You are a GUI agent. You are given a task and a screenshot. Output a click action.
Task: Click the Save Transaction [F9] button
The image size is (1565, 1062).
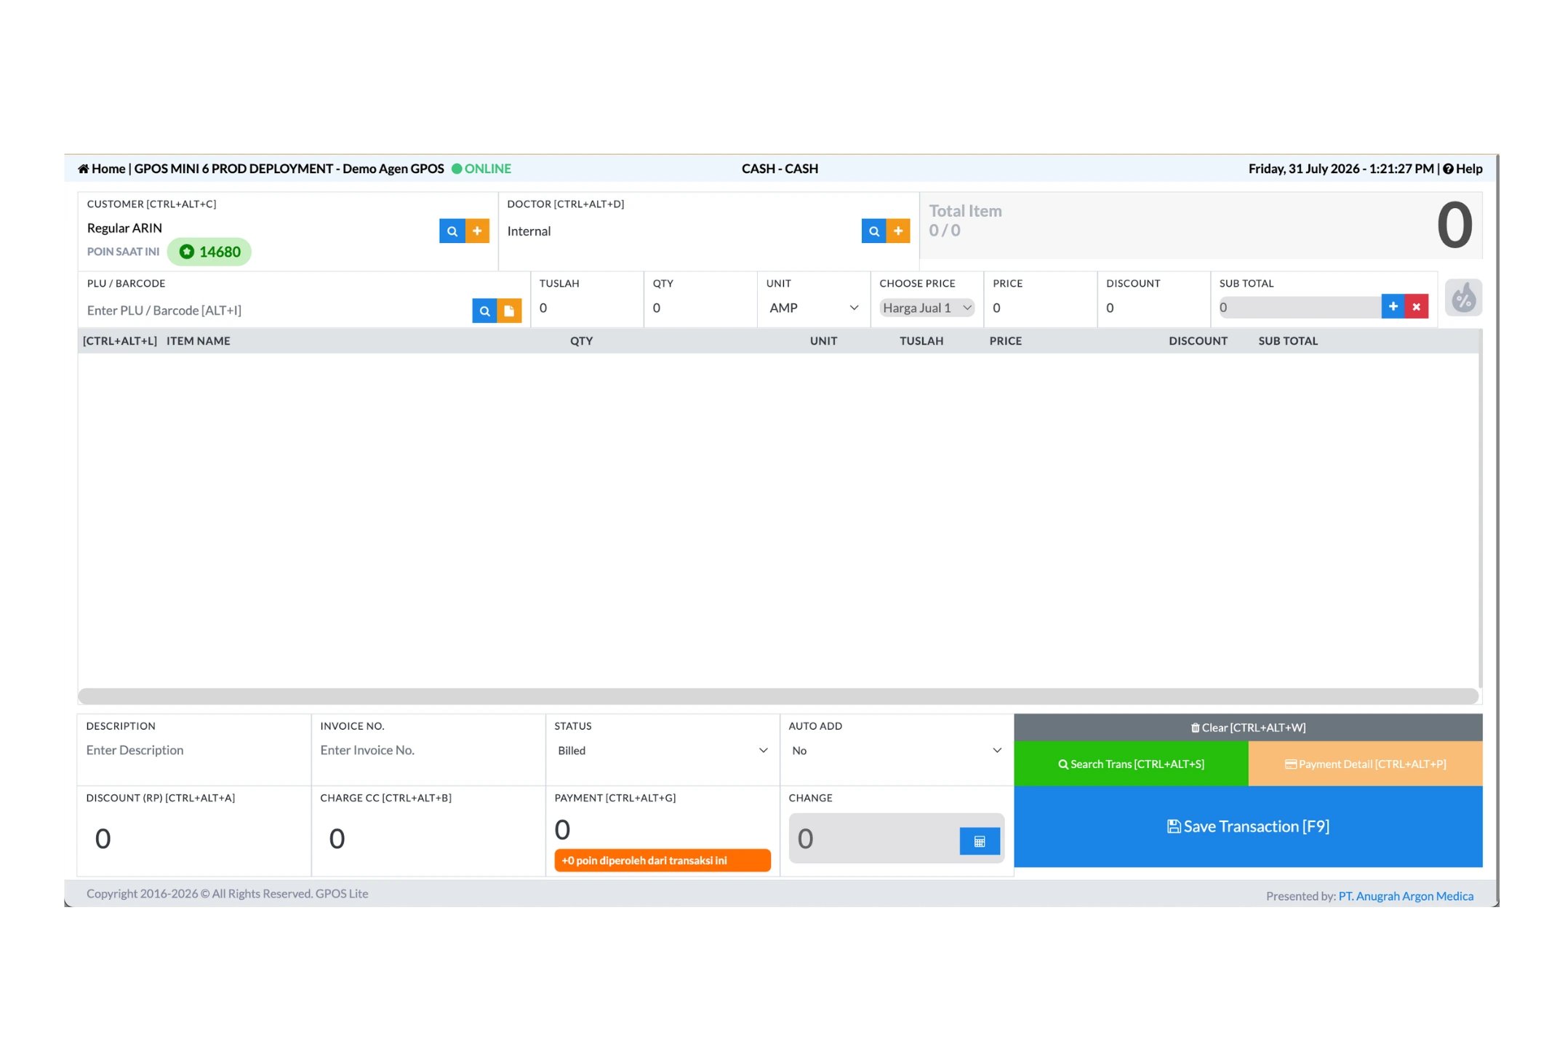point(1248,827)
